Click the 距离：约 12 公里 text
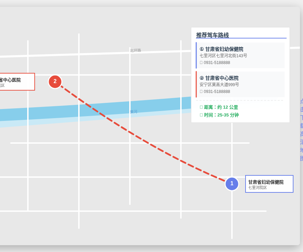 [x=221, y=107]
